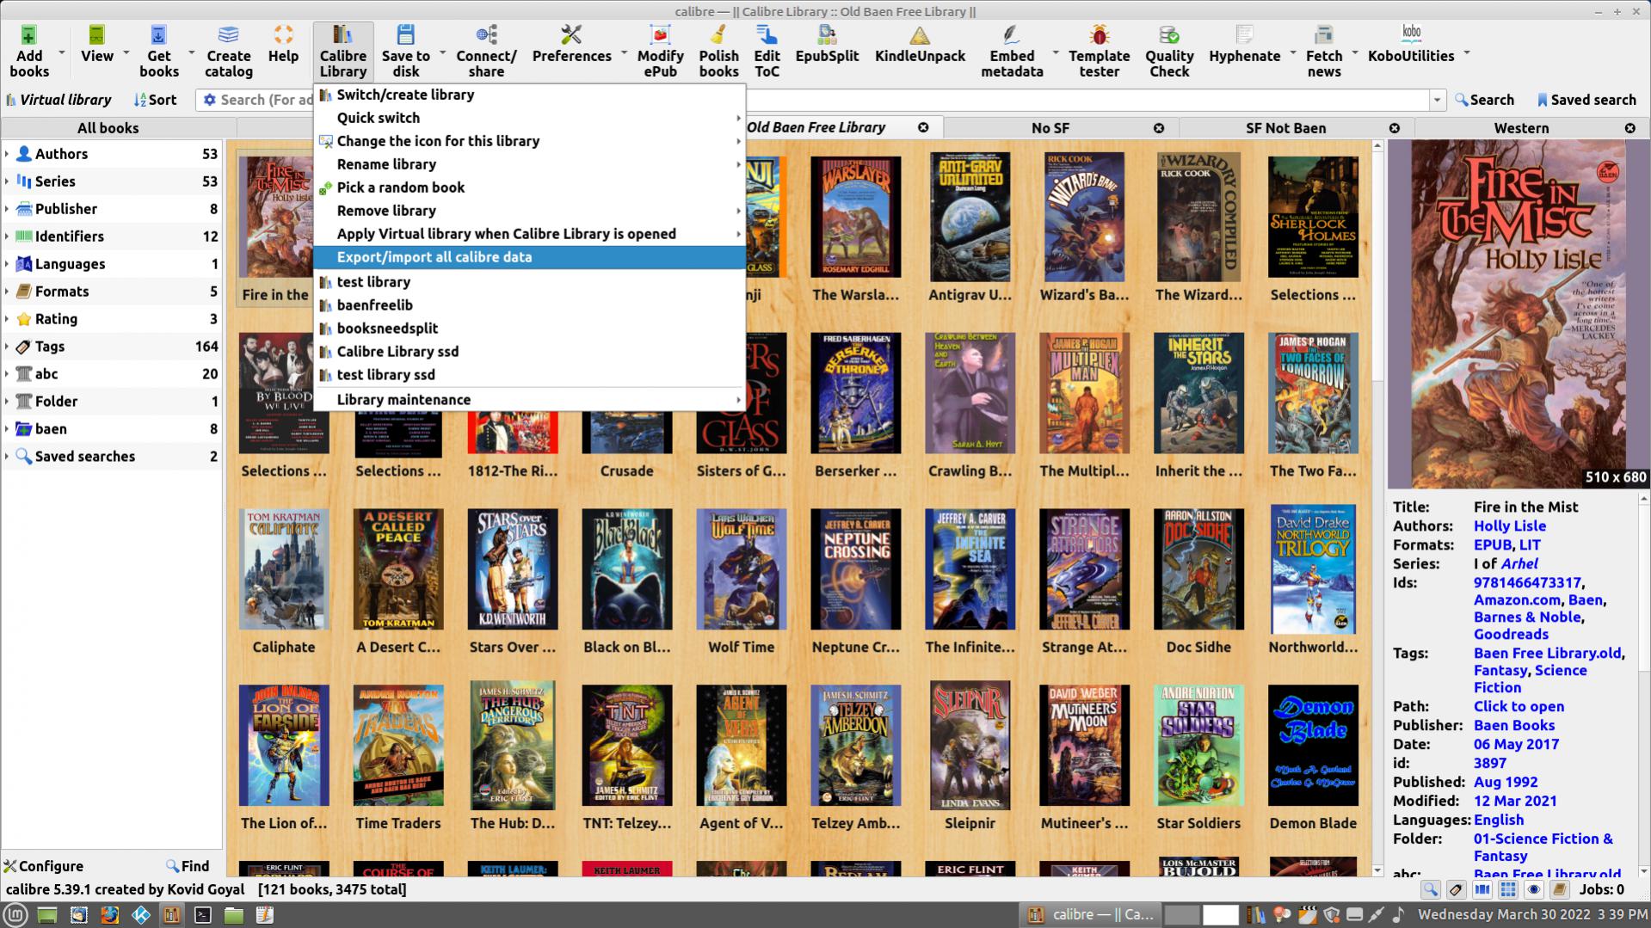Select Export/import all calibre data
The width and height of the screenshot is (1651, 928).
[x=529, y=257]
